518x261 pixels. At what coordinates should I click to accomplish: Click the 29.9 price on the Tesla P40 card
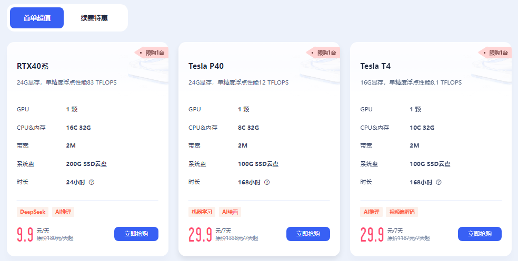click(201, 235)
